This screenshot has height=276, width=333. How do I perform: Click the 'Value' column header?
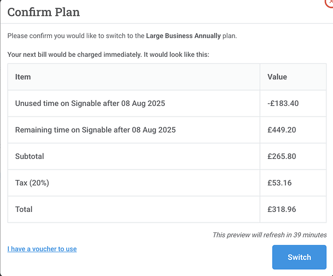click(x=277, y=77)
